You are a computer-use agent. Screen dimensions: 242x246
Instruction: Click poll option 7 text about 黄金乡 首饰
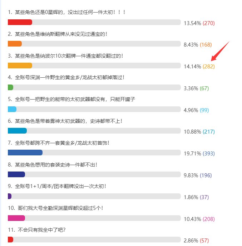(59, 143)
